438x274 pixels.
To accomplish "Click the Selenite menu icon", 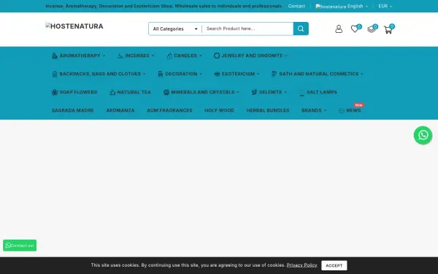I will coord(254,92).
